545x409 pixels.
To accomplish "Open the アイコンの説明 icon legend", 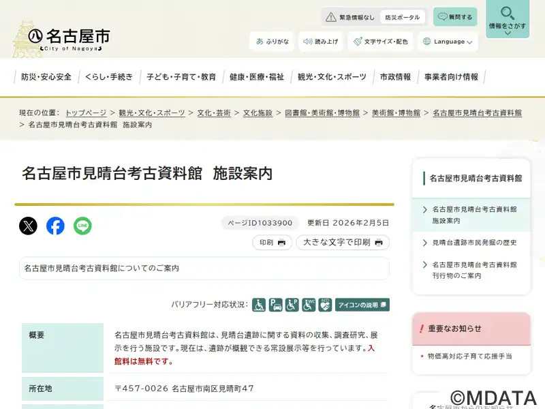I will tap(362, 305).
